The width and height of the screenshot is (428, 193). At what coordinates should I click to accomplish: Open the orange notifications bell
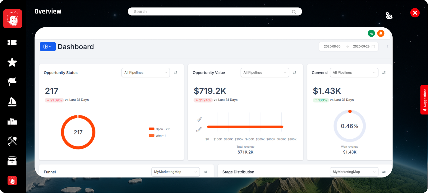[380, 34]
